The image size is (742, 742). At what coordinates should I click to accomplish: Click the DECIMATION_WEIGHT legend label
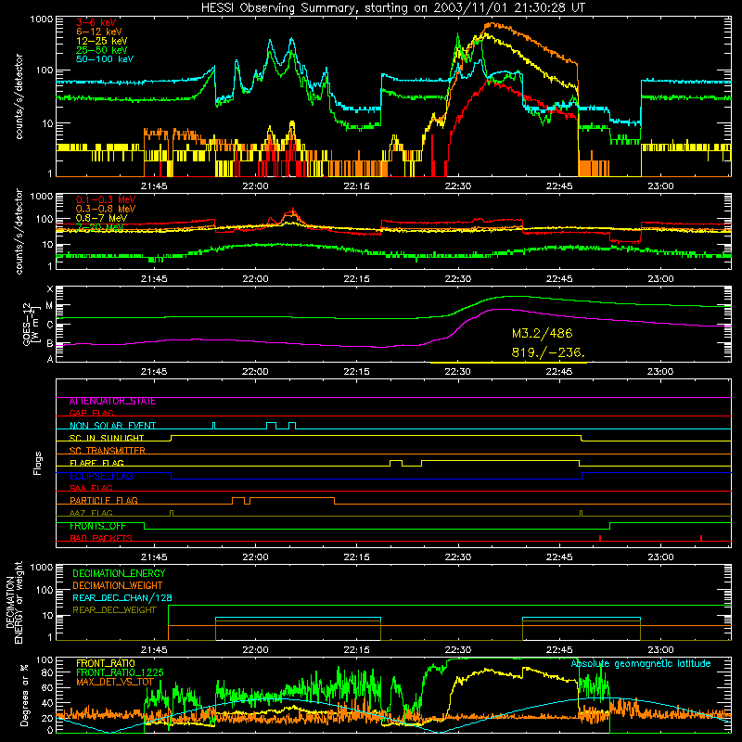[118, 585]
